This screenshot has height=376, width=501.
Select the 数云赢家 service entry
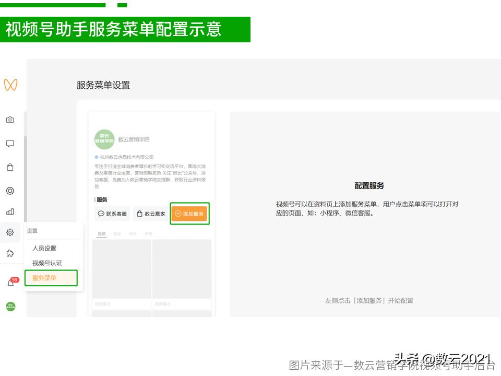click(x=150, y=214)
